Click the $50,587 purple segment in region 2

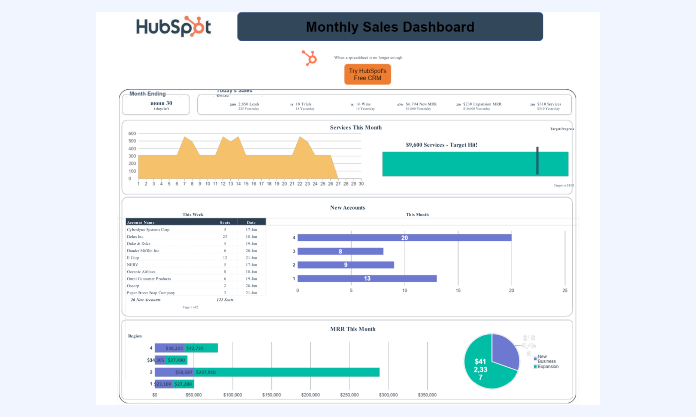pos(174,372)
